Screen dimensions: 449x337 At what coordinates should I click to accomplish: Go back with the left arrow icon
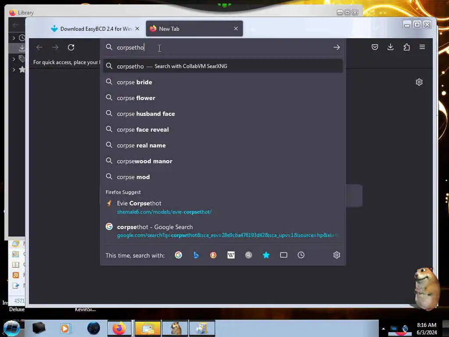[x=39, y=47]
